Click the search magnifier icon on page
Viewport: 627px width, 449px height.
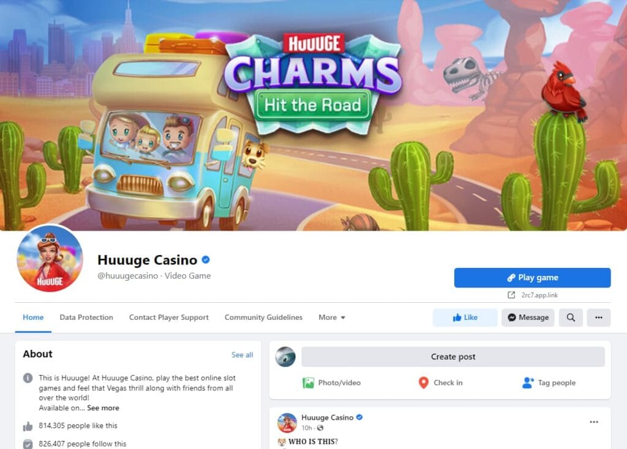pyautogui.click(x=571, y=317)
